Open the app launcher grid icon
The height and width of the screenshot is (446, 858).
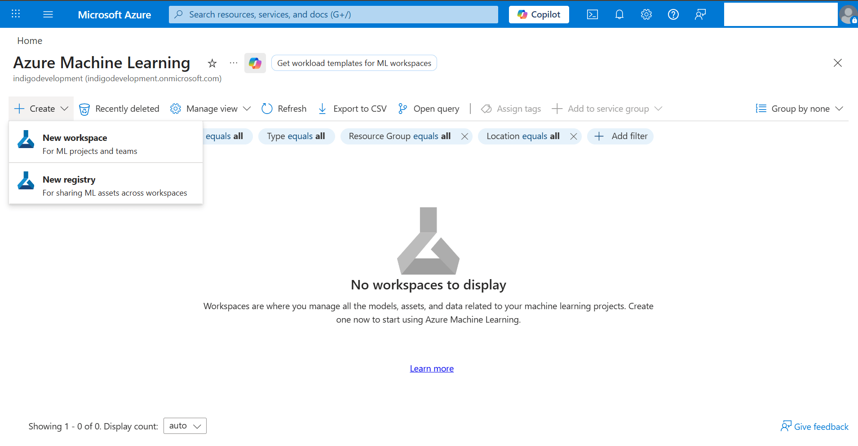16,14
